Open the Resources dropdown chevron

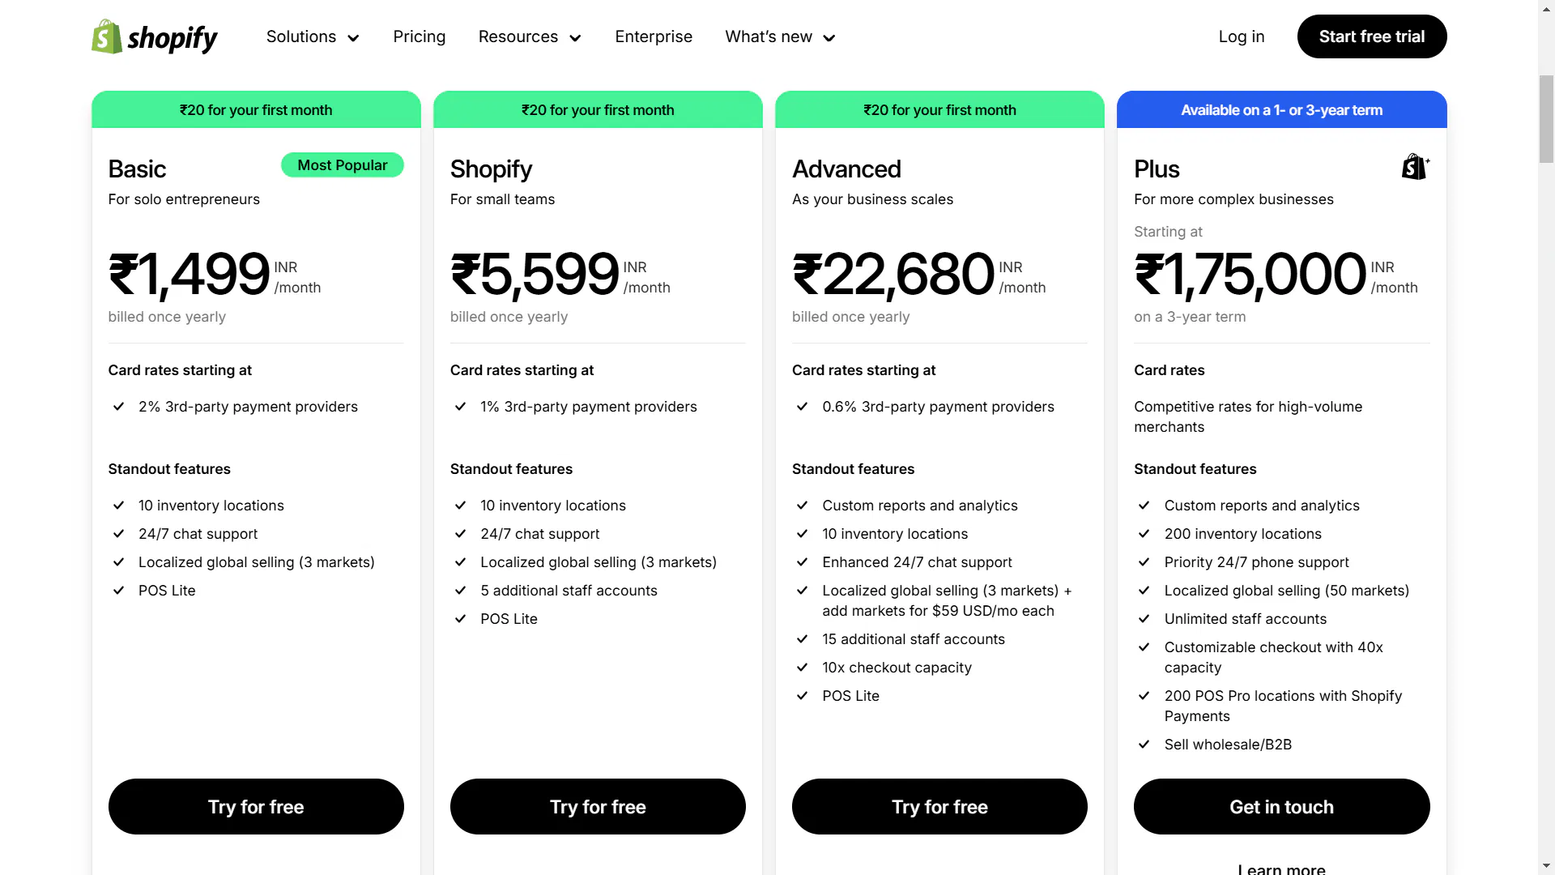pyautogui.click(x=575, y=38)
